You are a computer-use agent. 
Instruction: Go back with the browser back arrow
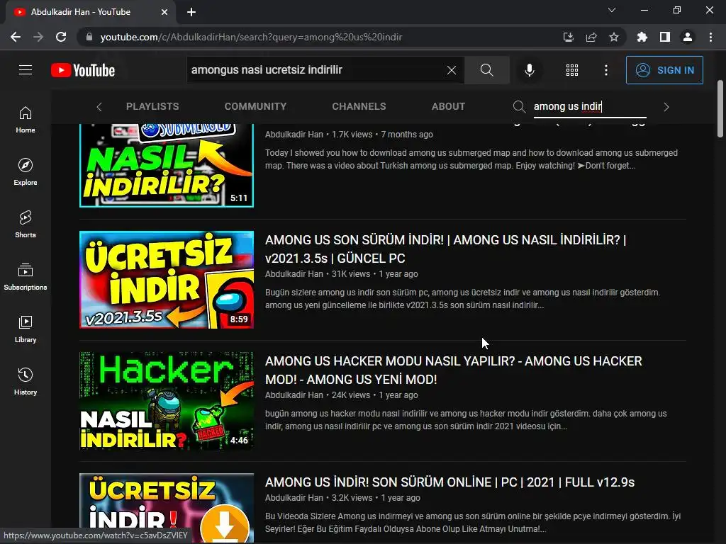16,37
